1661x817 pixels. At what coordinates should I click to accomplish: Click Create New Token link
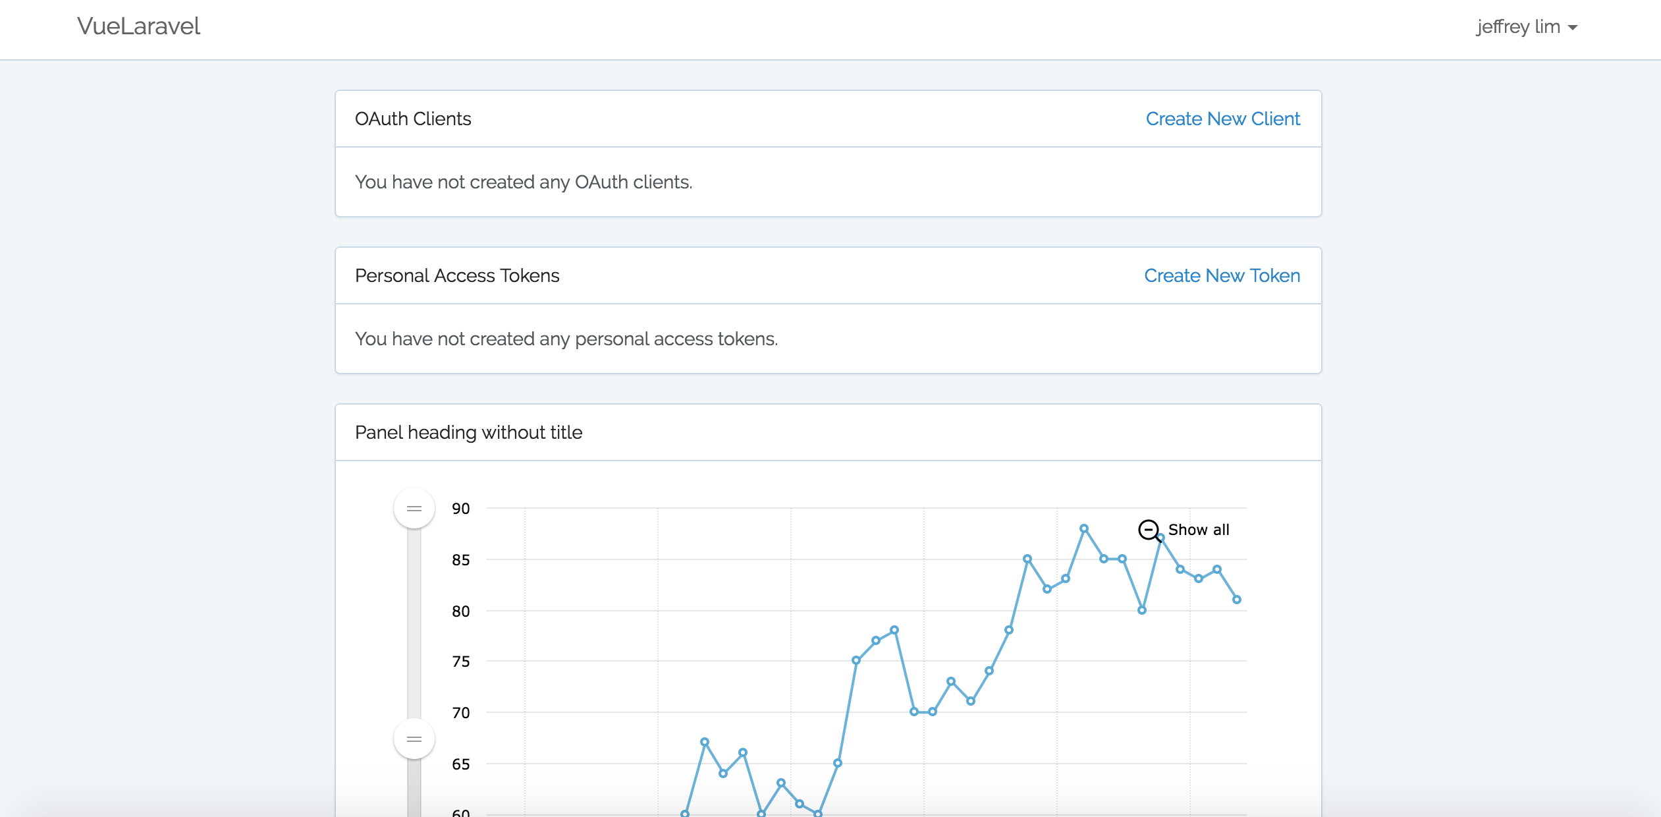pyautogui.click(x=1222, y=275)
